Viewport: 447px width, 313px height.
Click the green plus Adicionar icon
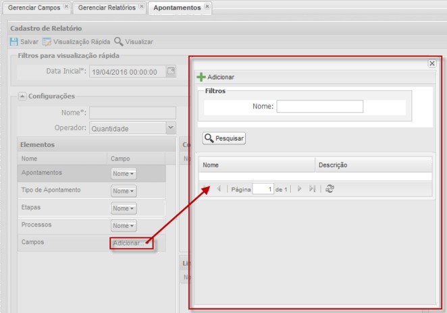[201, 77]
